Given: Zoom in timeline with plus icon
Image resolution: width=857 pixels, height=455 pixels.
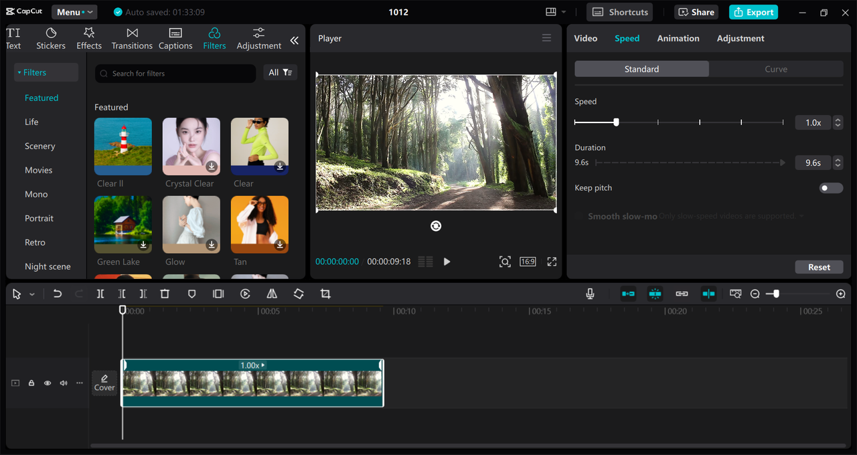Looking at the screenshot, I should coord(841,294).
